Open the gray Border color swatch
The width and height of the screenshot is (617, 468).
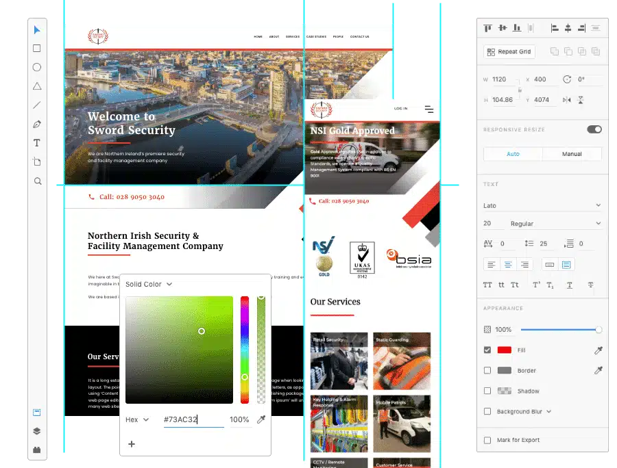[x=505, y=370]
